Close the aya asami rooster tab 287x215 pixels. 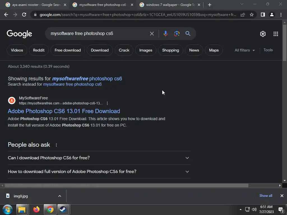(x=65, y=5)
